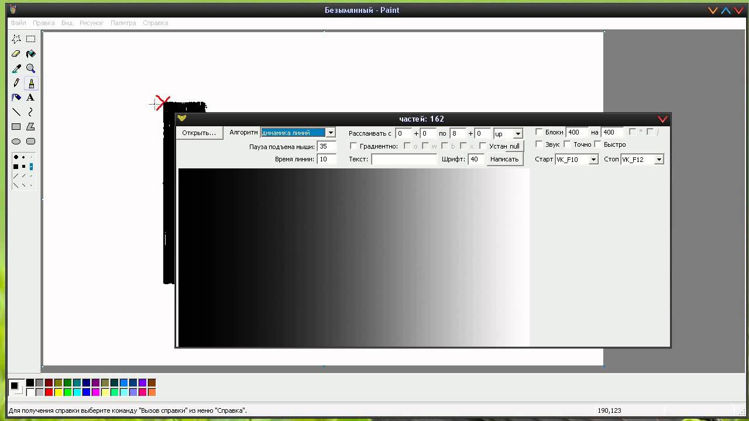The height and width of the screenshot is (421, 749).
Task: Click Paint application icon in title bar
Action: (13, 10)
